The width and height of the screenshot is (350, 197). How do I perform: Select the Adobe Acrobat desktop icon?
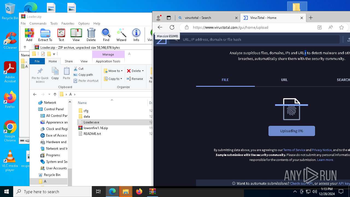point(10,72)
